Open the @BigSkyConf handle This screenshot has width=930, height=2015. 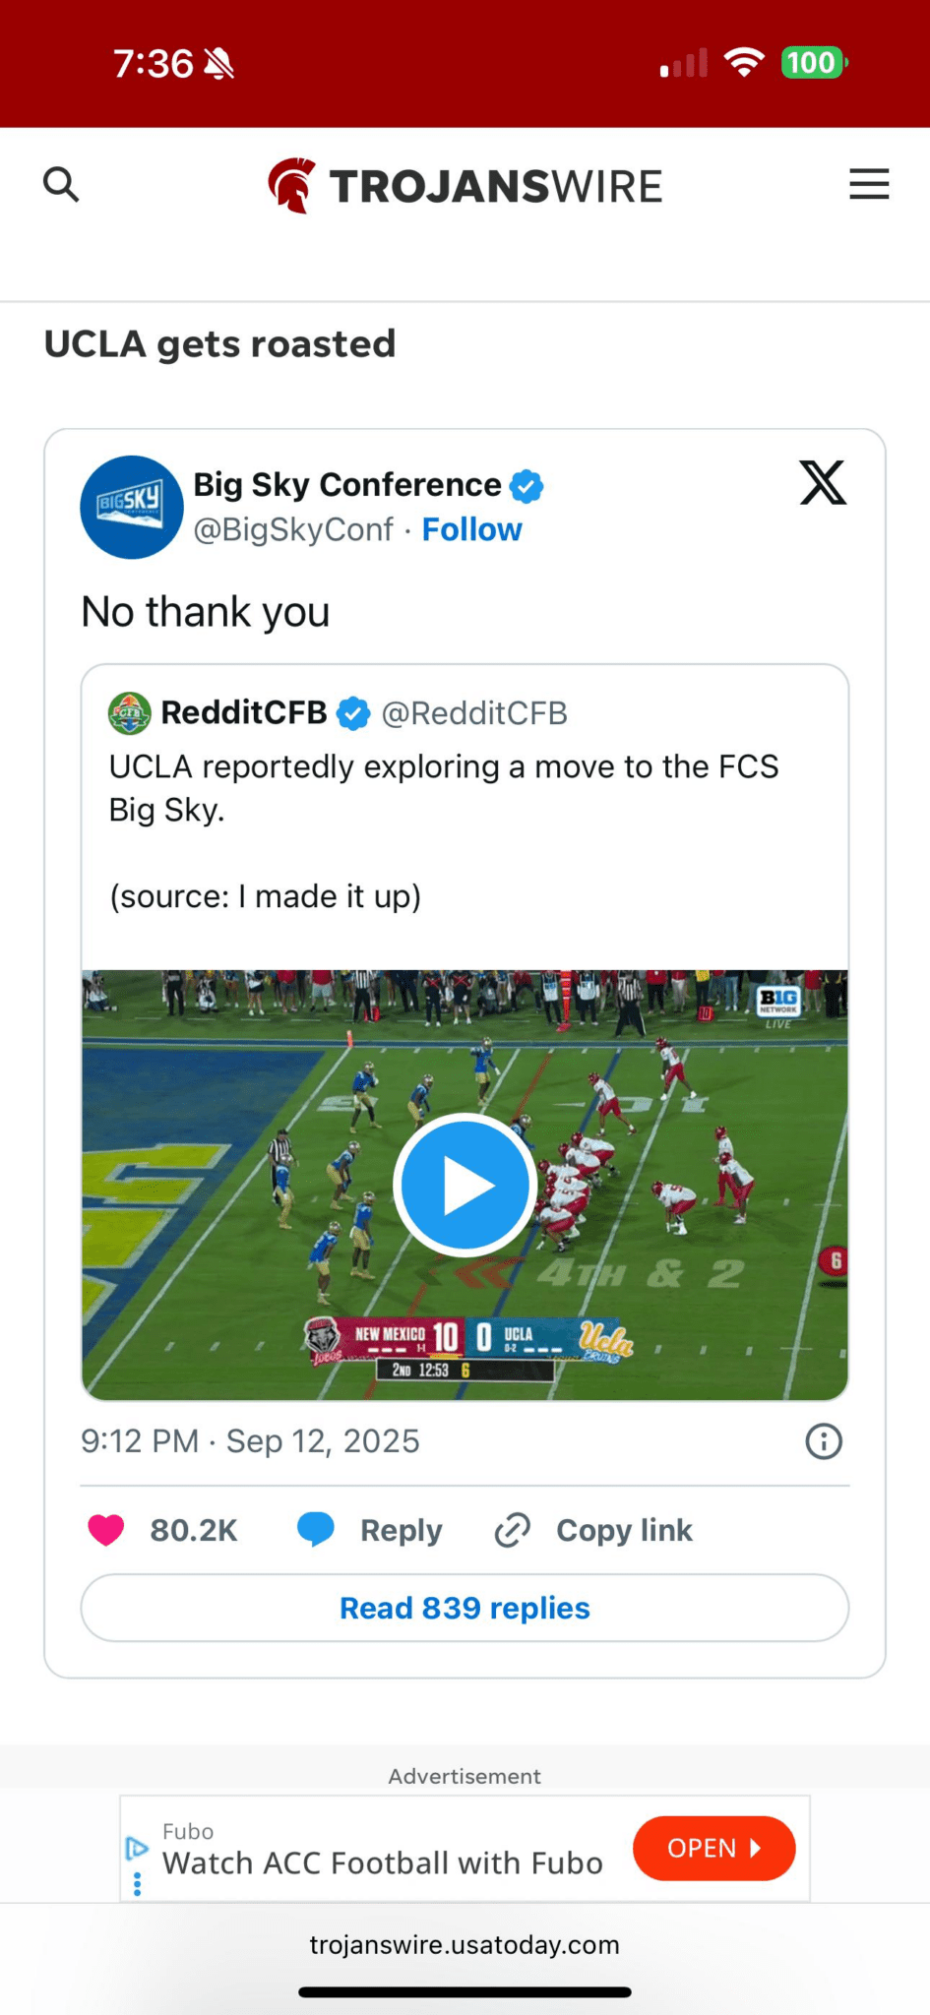click(x=293, y=529)
